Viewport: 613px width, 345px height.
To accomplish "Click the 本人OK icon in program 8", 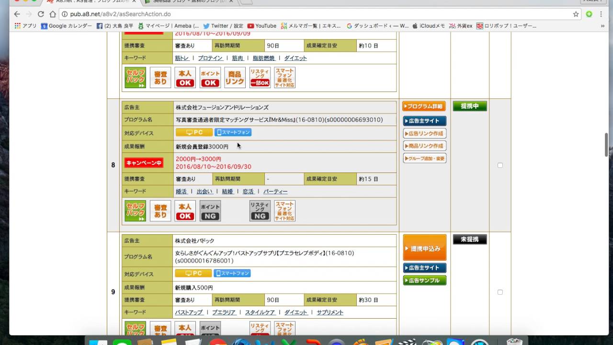I will click(x=185, y=211).
